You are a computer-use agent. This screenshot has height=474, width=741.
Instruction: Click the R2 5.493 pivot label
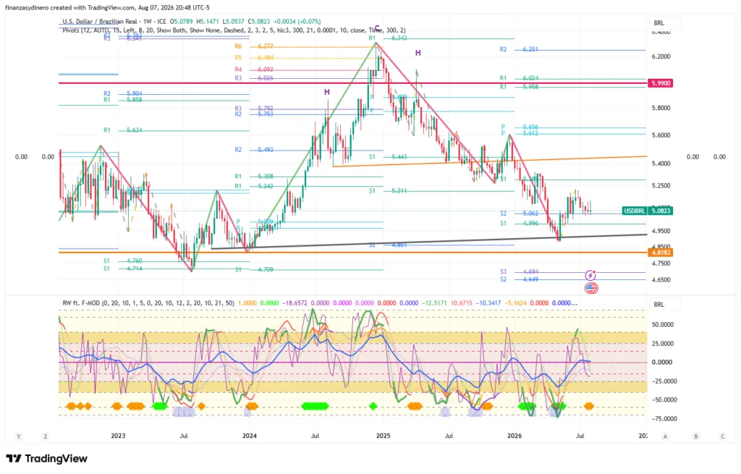254,150
